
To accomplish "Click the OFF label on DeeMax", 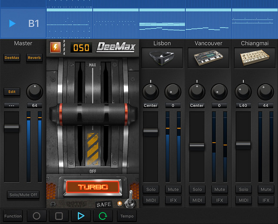I will point(93,171).
